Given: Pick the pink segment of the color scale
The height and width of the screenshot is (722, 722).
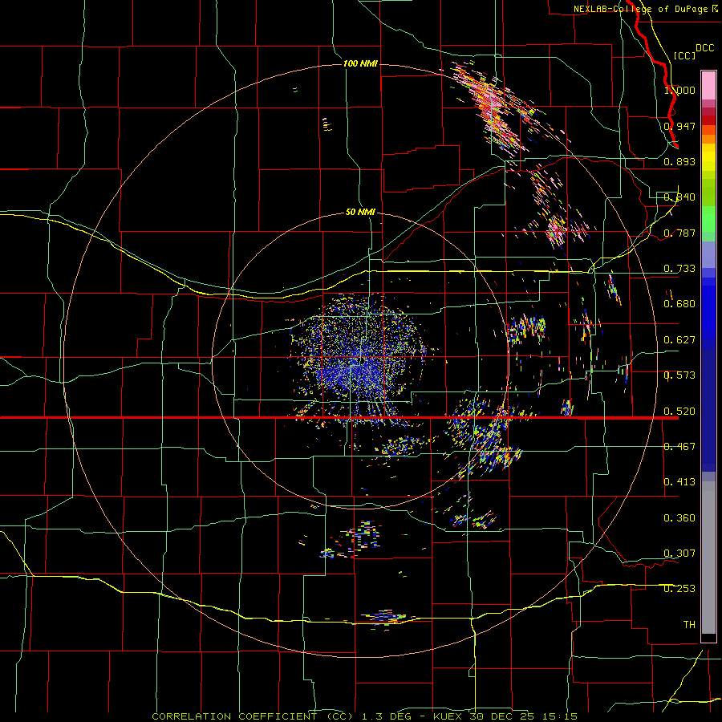Looking at the screenshot, I should [708, 85].
